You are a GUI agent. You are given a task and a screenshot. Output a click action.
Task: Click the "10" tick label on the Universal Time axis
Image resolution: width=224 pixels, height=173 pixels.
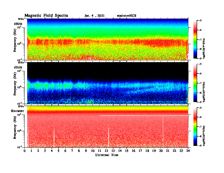(93, 151)
